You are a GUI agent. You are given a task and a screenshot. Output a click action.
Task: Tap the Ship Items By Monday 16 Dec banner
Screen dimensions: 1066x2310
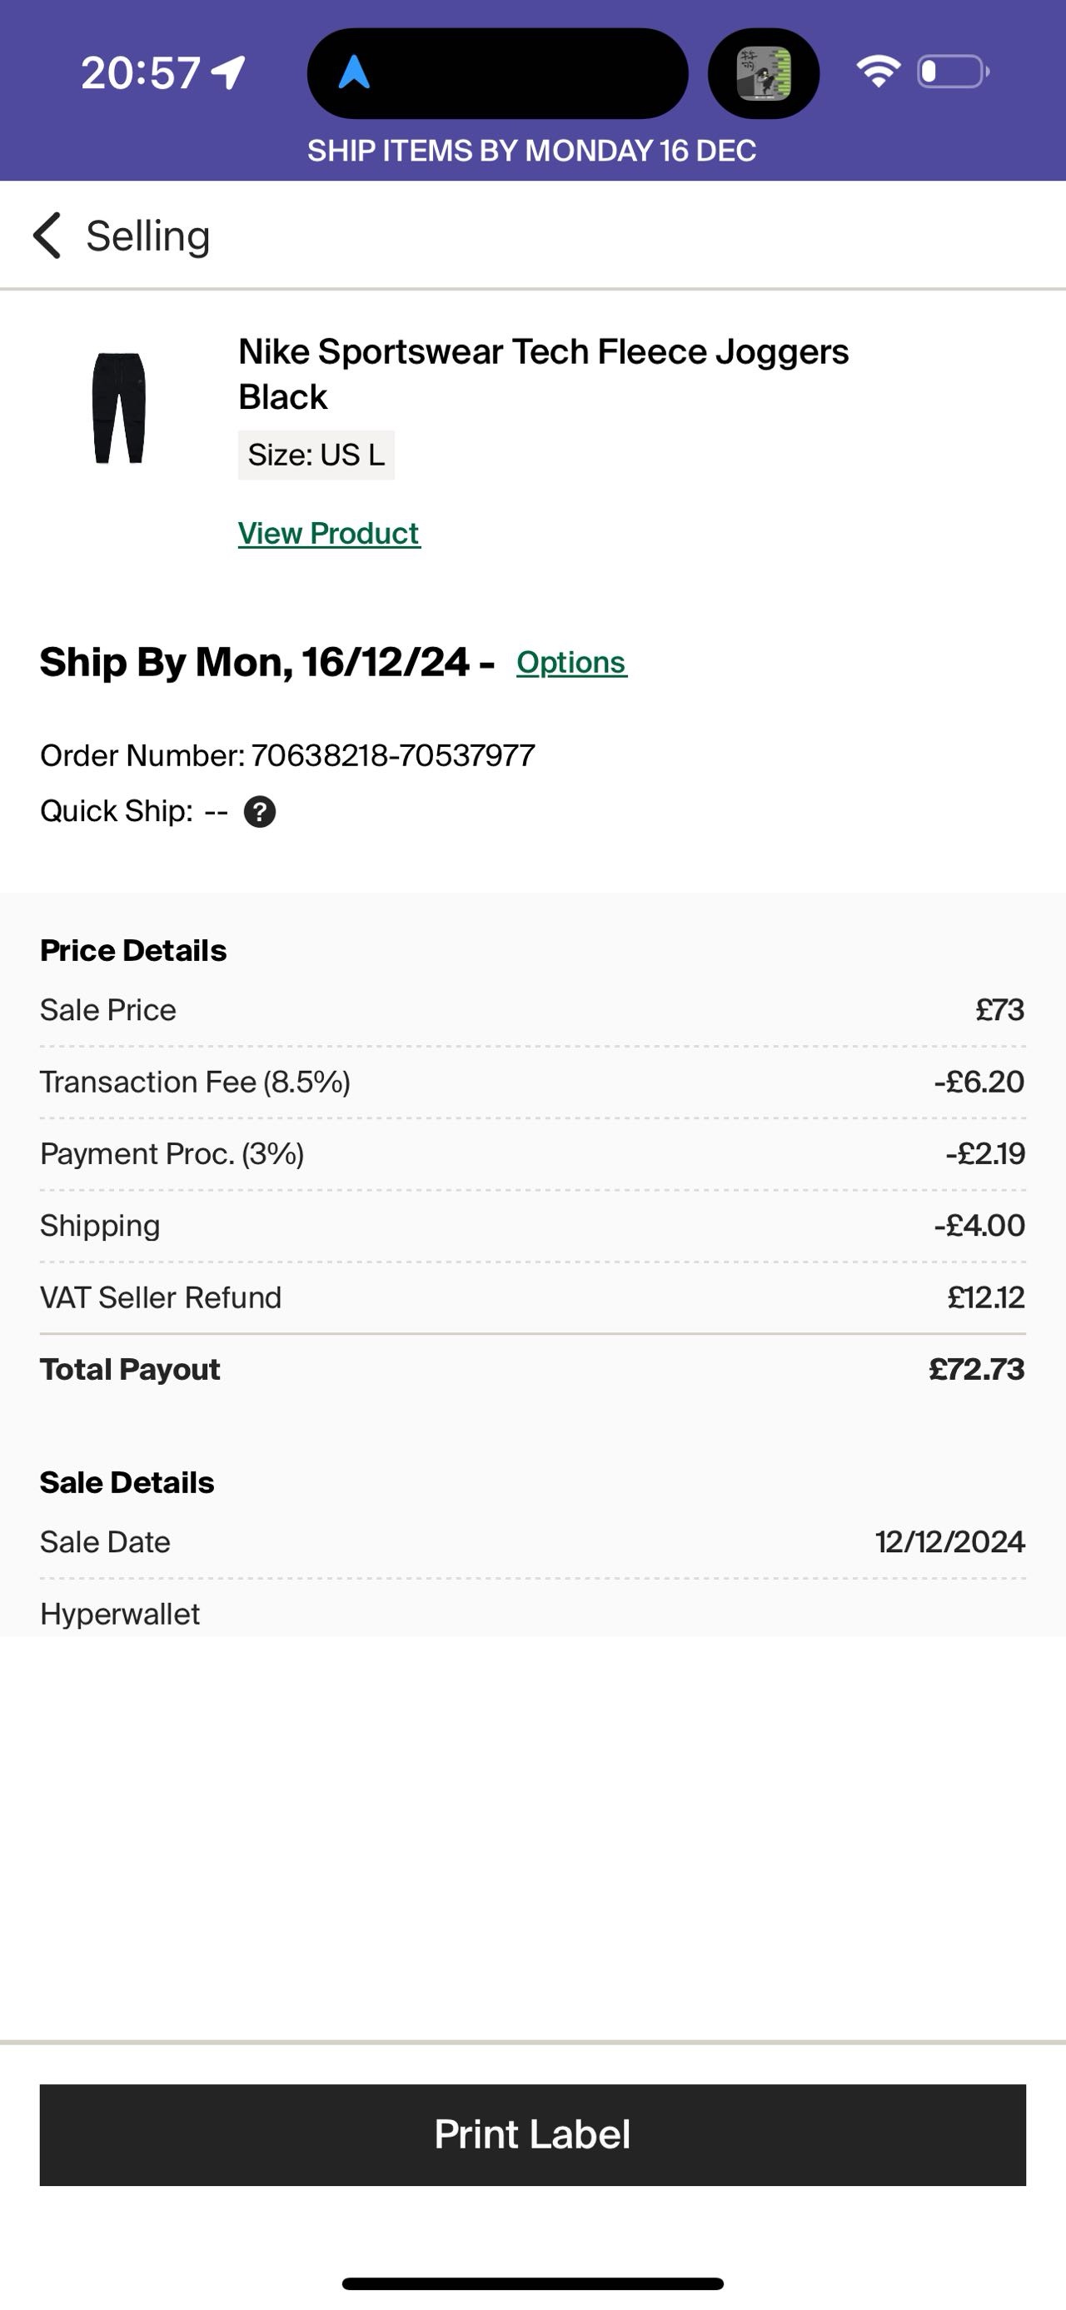532,151
